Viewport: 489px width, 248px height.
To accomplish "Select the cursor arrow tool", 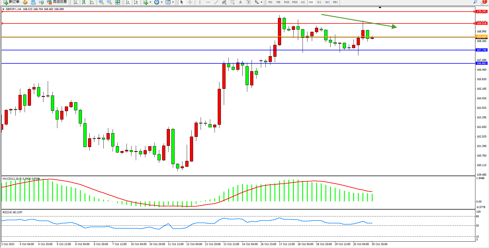I will coord(182,2).
